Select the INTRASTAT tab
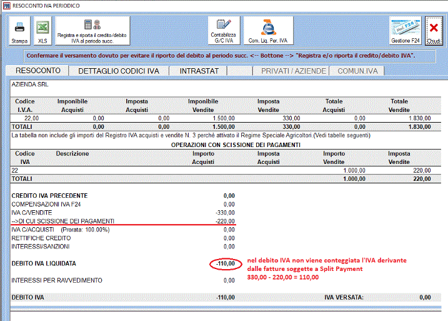Screen dimensions: 448x321 [199, 71]
